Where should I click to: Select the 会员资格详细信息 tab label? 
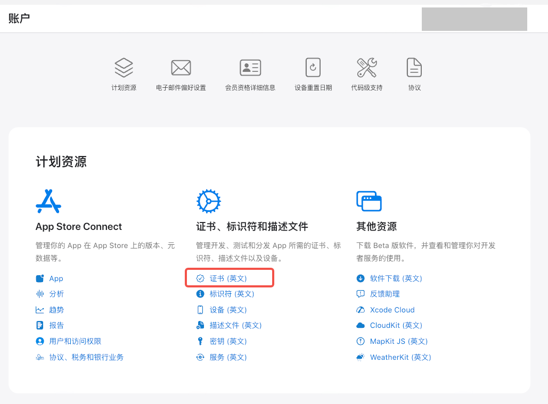click(250, 88)
